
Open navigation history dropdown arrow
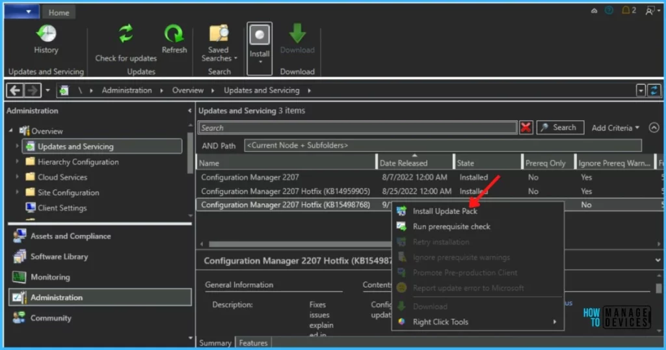pos(47,90)
